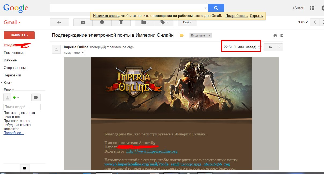The image size is (324, 174).
Task: Go back to inbox with the arrow button
Action: point(59,22)
